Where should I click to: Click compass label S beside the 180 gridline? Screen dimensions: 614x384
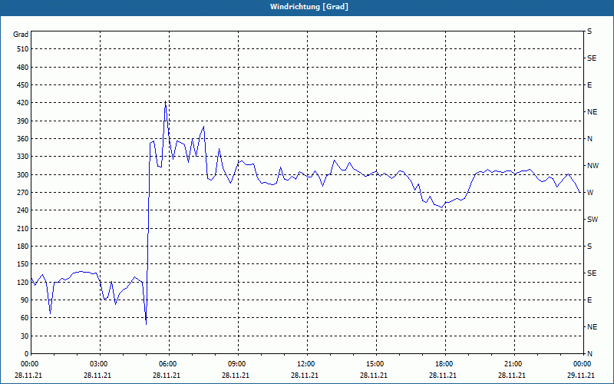(589, 247)
